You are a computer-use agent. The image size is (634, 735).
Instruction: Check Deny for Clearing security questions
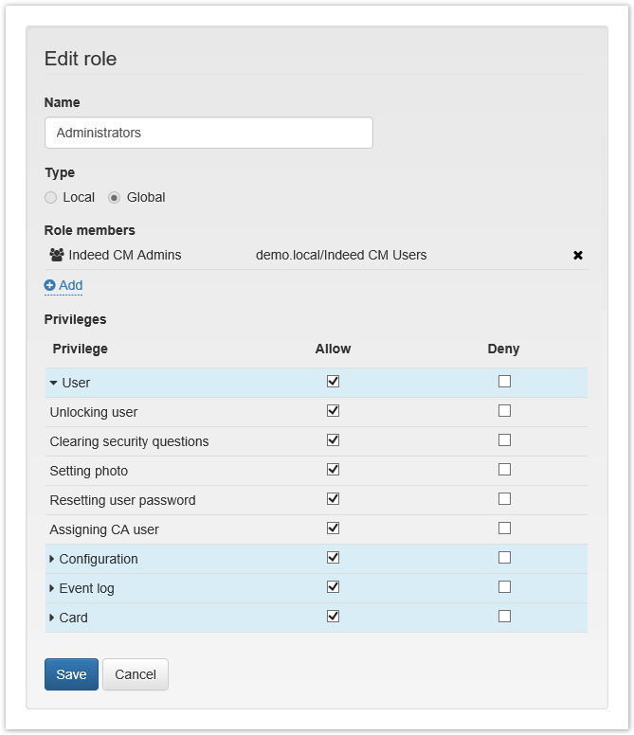point(504,440)
